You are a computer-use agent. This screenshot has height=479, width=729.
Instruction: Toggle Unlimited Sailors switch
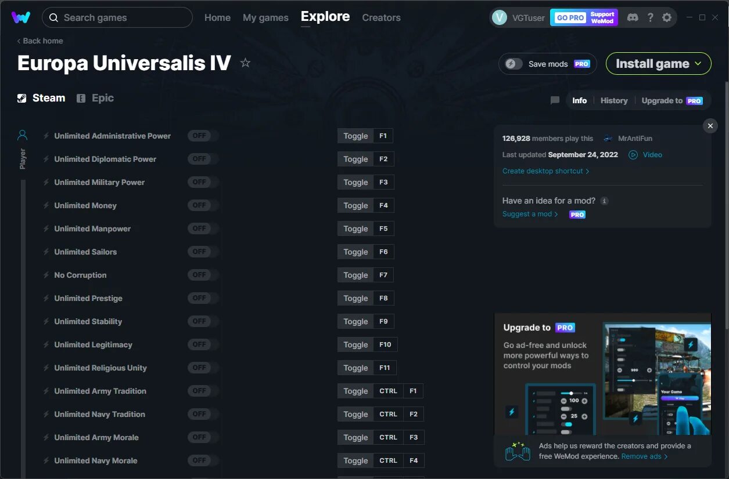pyautogui.click(x=203, y=252)
